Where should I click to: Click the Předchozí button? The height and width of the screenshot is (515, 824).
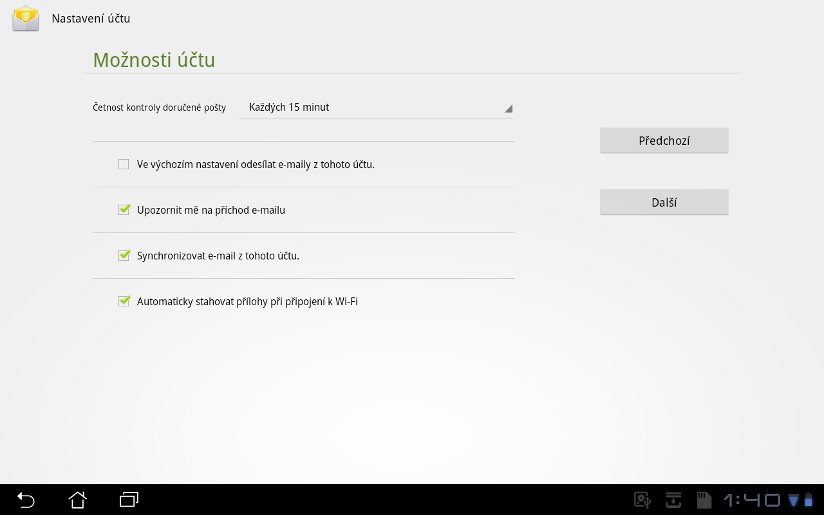click(664, 140)
